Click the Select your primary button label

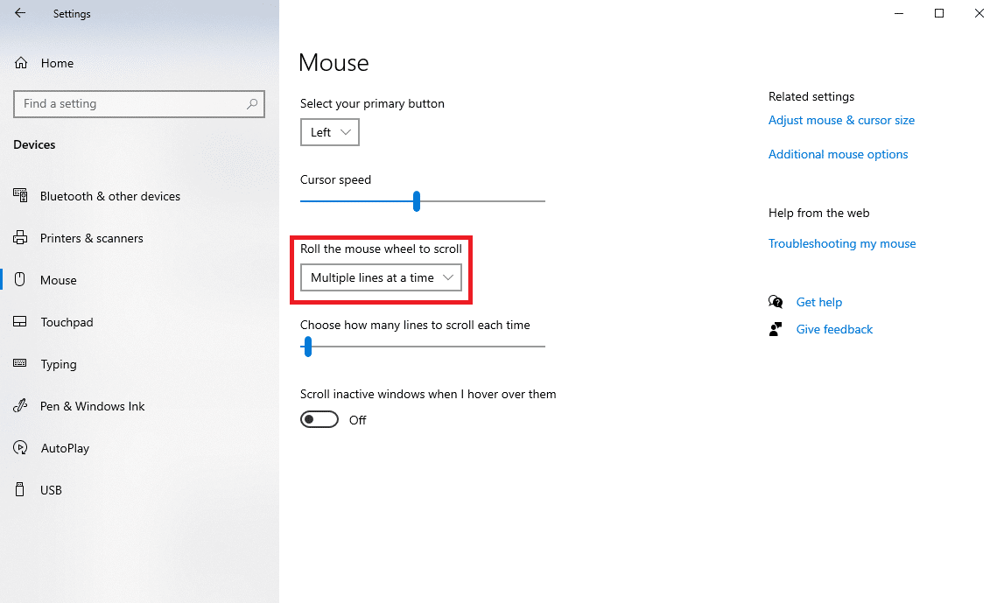pyautogui.click(x=372, y=103)
